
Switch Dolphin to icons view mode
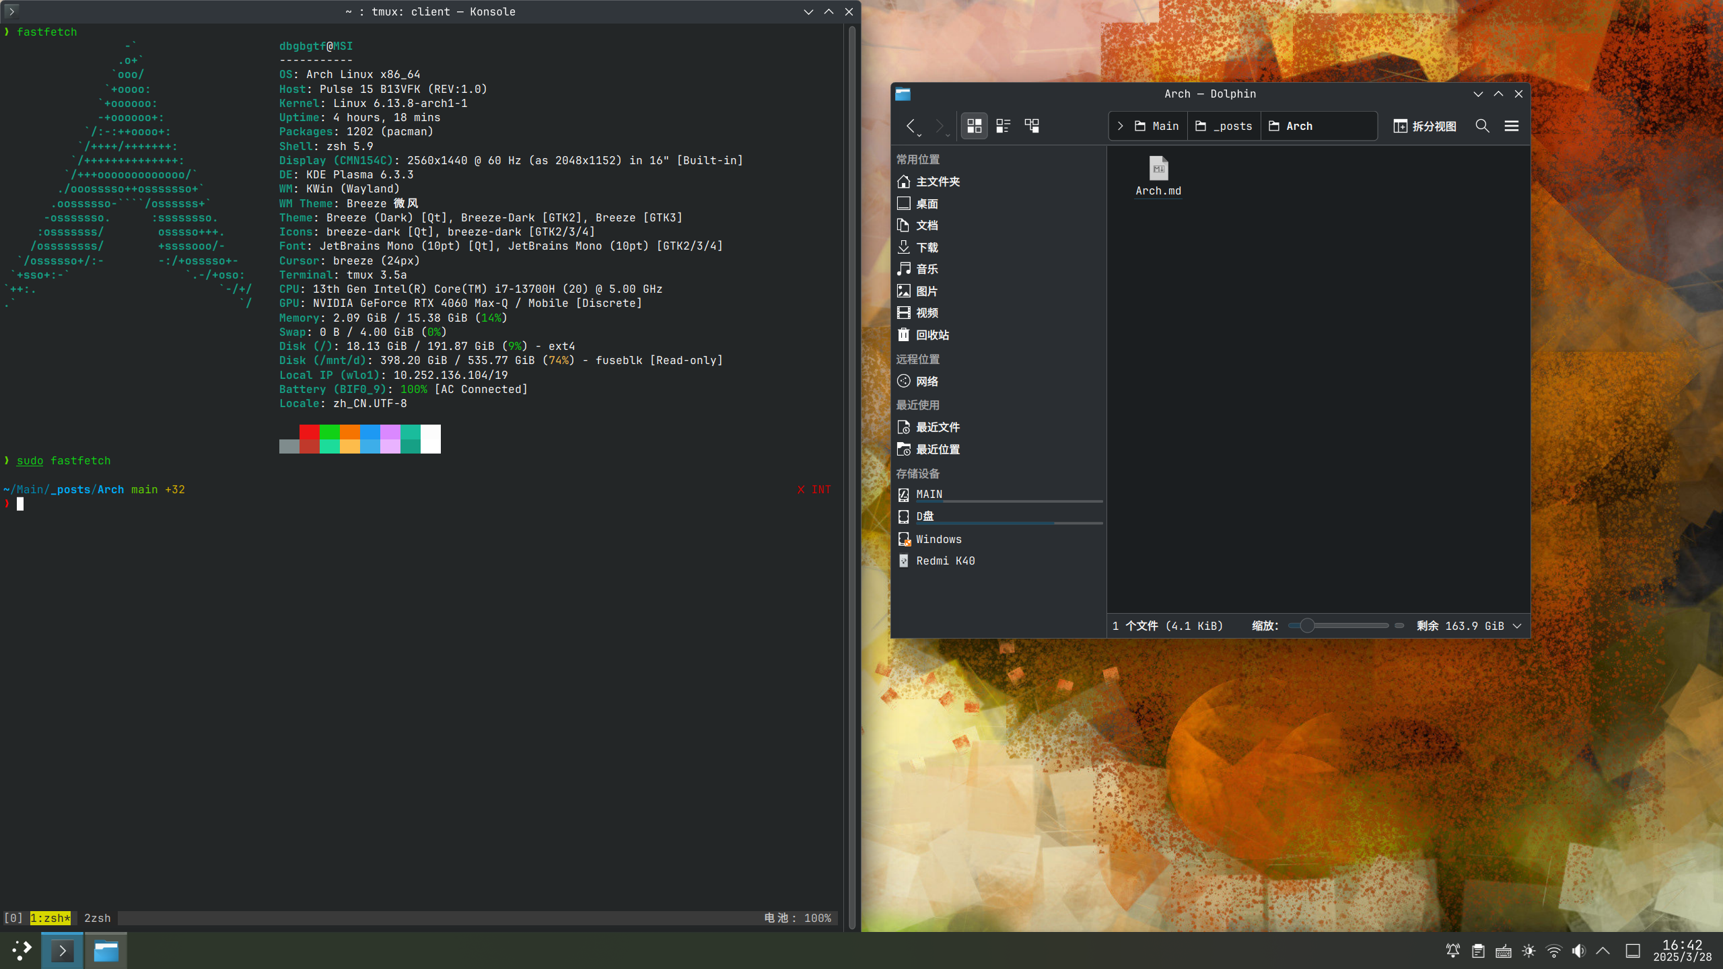point(974,126)
